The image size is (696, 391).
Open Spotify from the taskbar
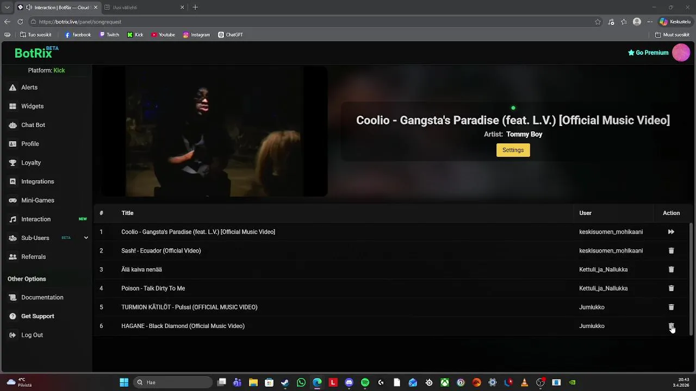click(365, 382)
